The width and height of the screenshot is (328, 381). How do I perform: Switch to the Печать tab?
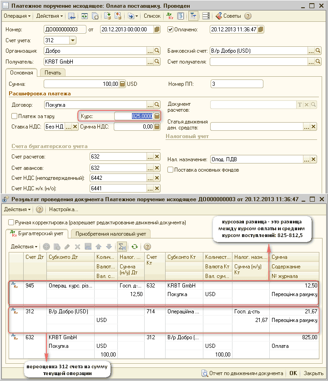(52, 72)
